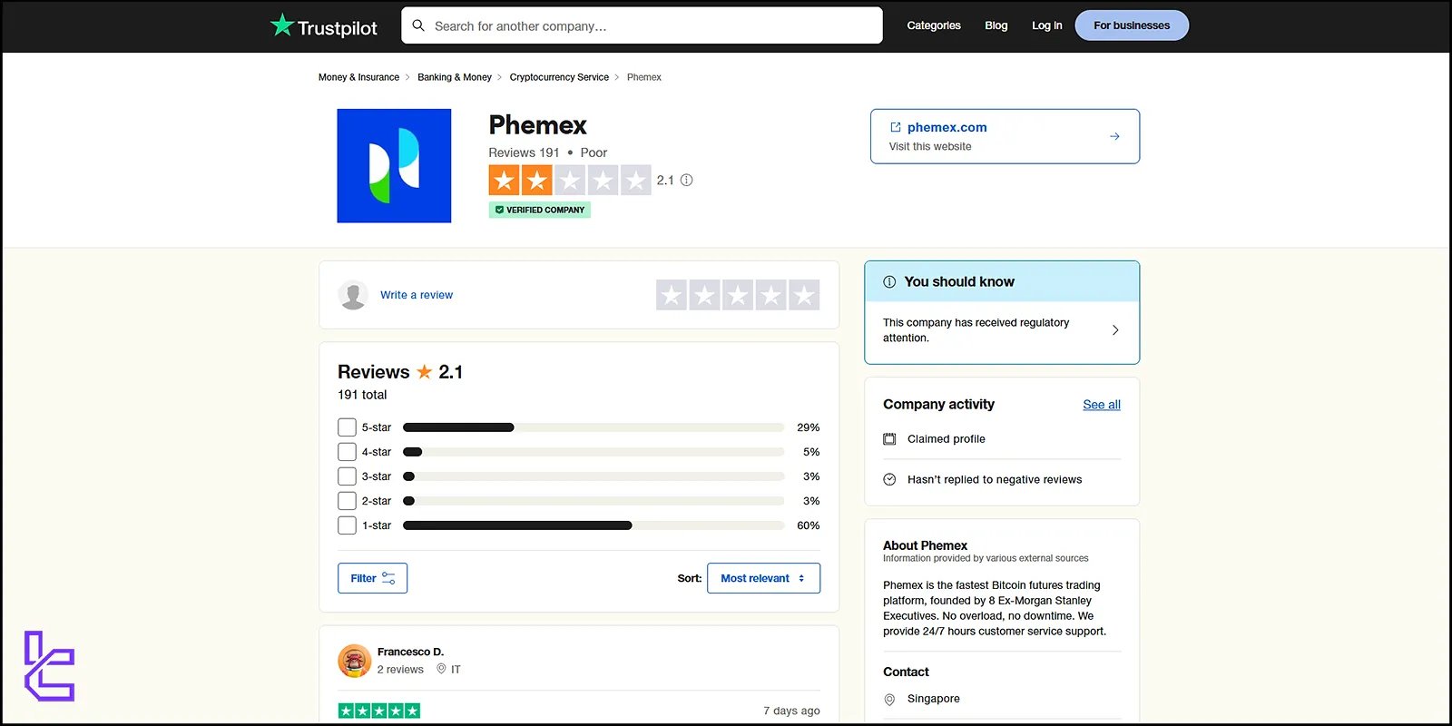Click See all company activity

(1102, 405)
